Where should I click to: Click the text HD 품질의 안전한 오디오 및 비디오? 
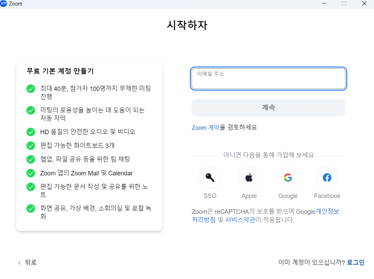point(88,131)
